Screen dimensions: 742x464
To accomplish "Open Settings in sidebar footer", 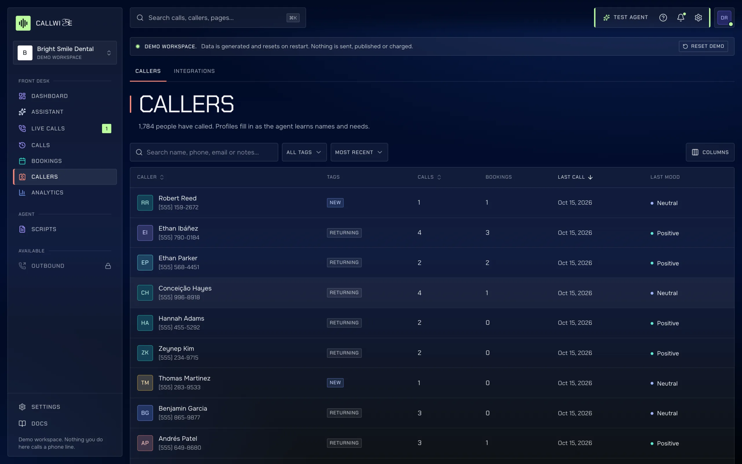I will click(x=65, y=407).
